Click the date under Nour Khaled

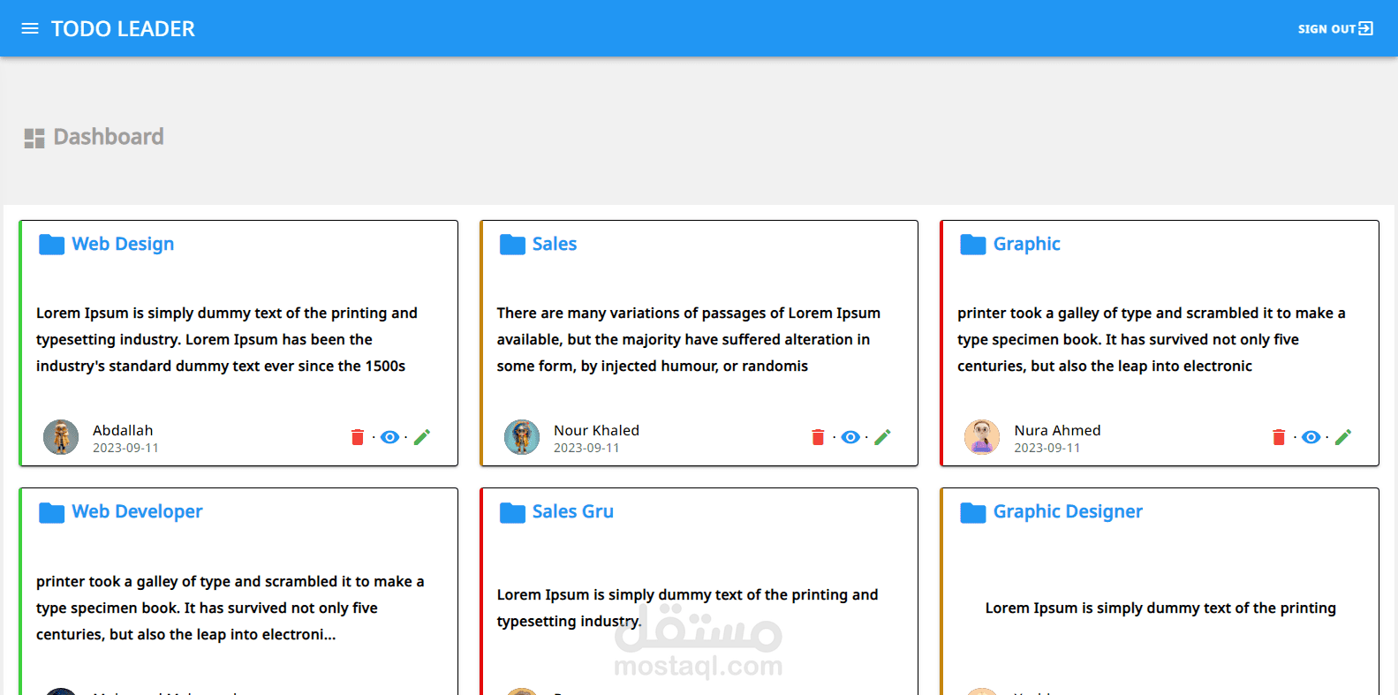pos(586,448)
